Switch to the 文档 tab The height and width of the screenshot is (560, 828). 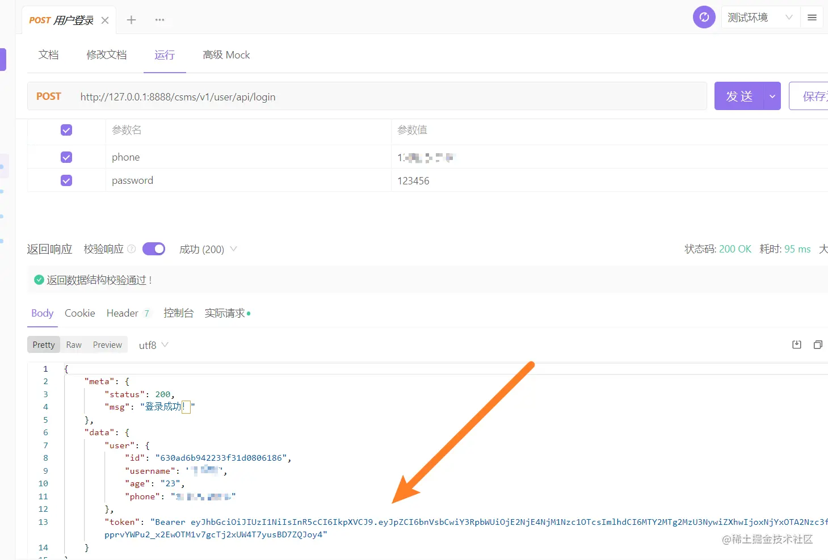pyautogui.click(x=49, y=55)
